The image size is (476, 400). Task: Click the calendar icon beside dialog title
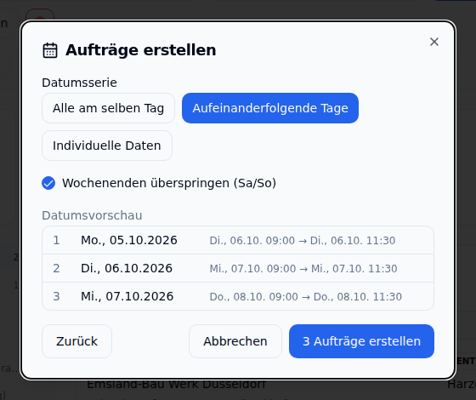pyautogui.click(x=50, y=50)
